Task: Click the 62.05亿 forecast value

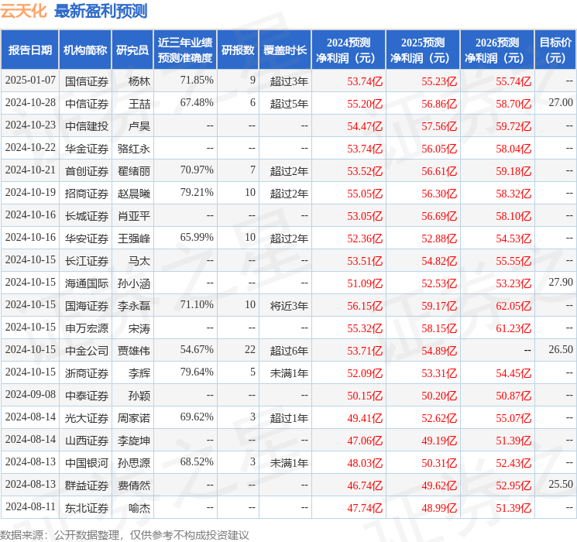Action: click(513, 306)
